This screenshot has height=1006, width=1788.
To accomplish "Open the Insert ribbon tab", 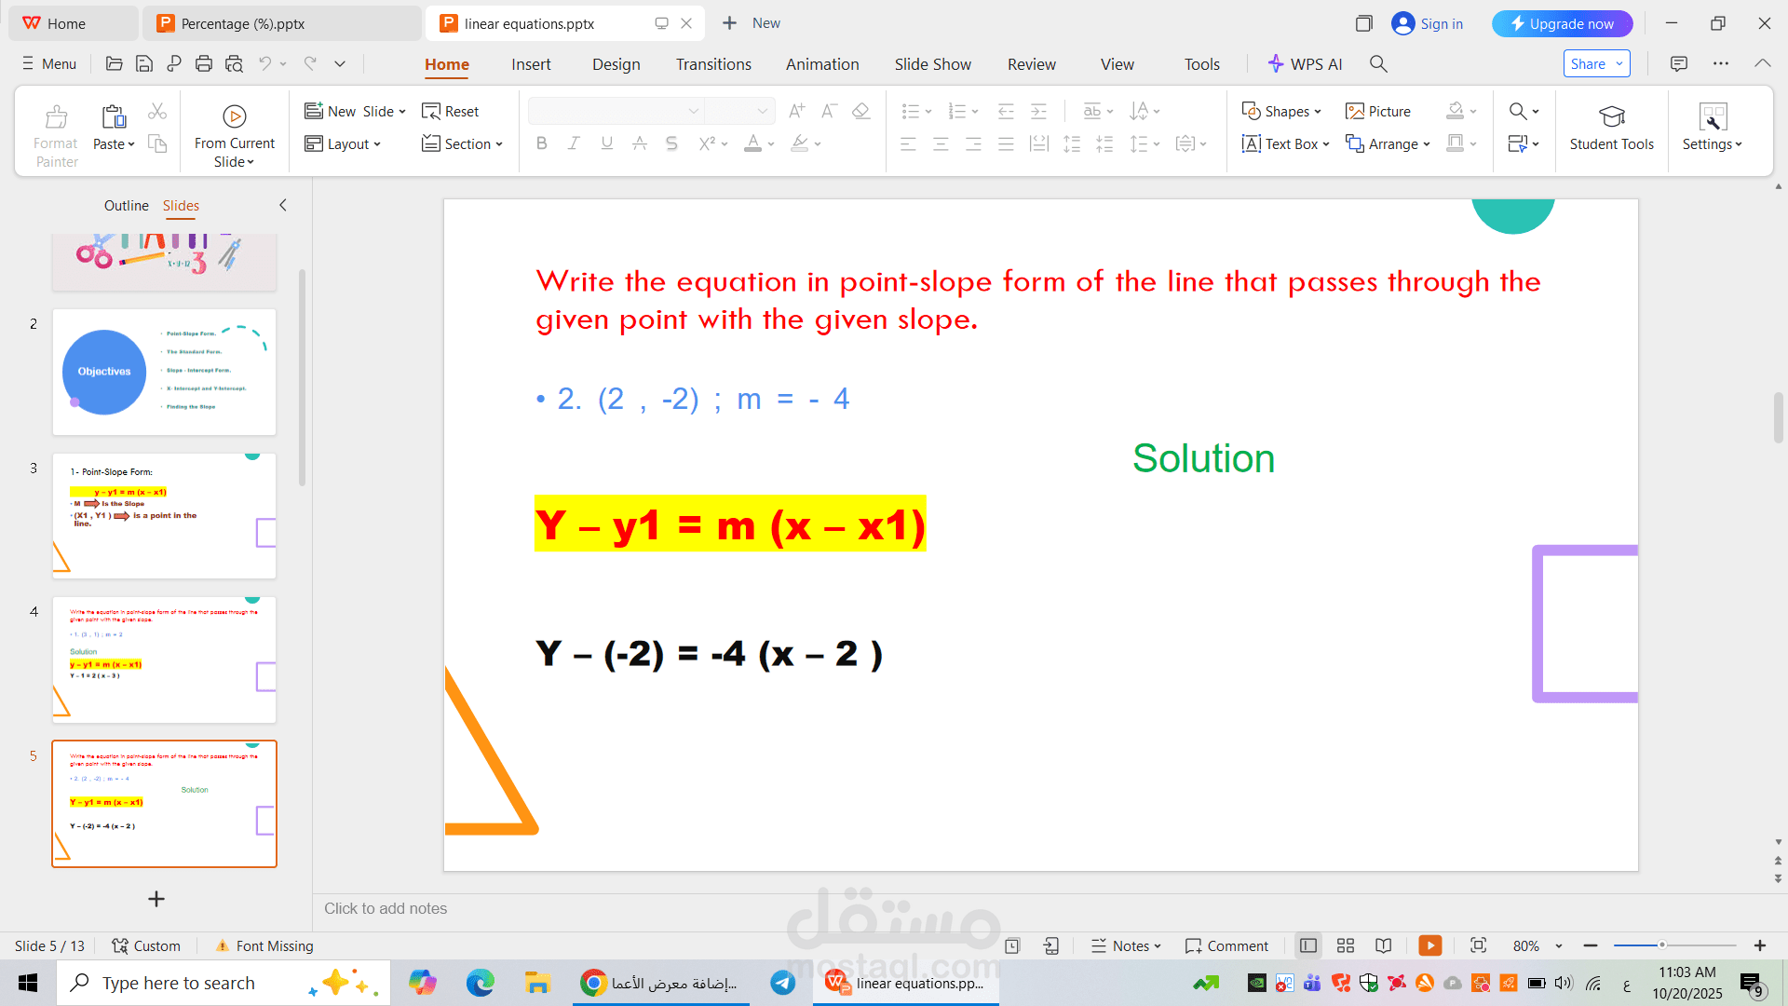I will (531, 64).
